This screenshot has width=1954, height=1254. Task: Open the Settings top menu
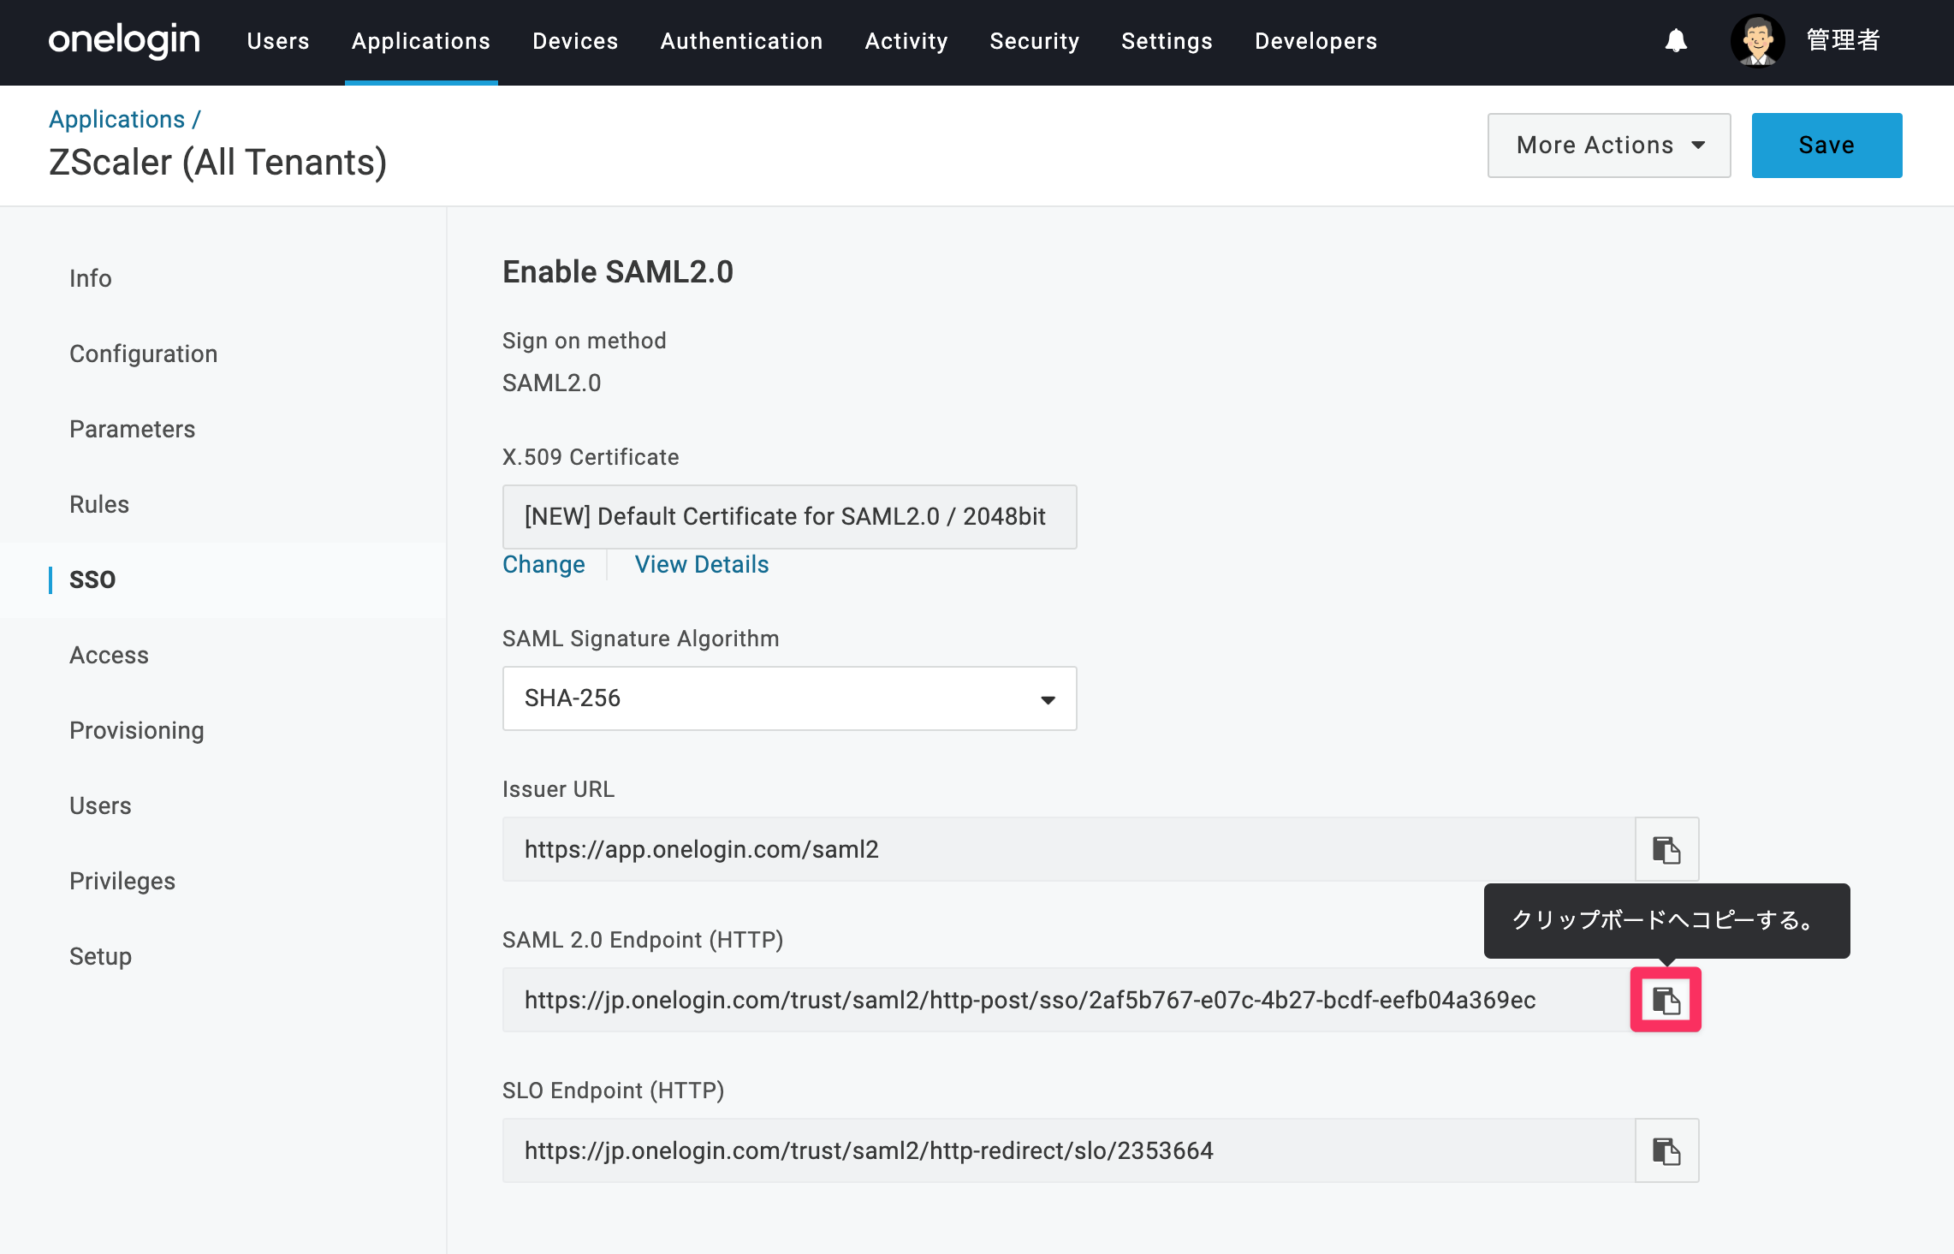coord(1167,41)
